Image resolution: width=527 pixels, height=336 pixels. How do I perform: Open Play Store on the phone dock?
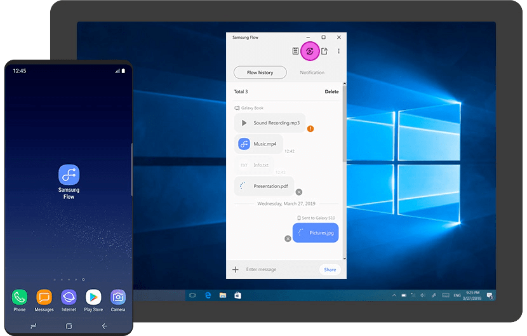click(93, 297)
